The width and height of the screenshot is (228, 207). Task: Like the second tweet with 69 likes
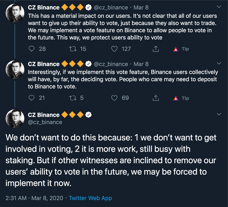[114, 98]
